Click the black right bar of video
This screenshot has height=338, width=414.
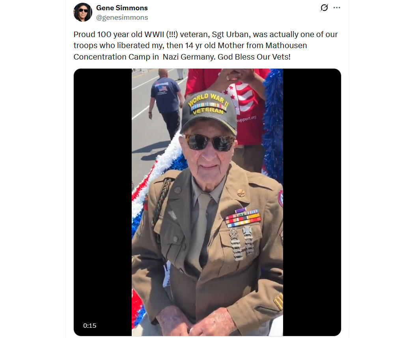pyautogui.click(x=312, y=202)
